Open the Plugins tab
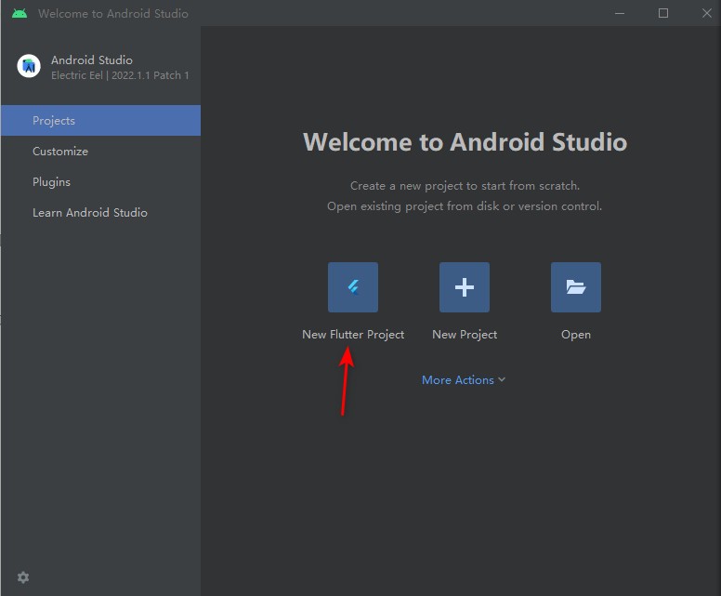The image size is (721, 596). pos(51,182)
